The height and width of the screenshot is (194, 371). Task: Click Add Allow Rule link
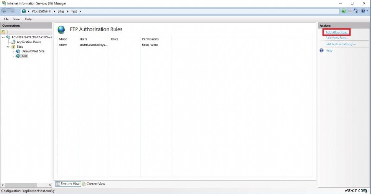coord(337,32)
